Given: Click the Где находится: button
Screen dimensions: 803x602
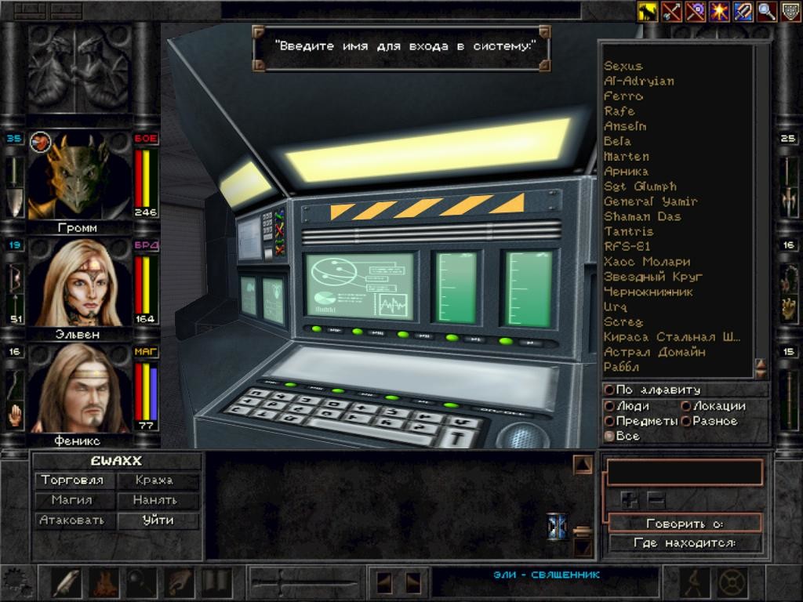Looking at the screenshot, I should (685, 543).
